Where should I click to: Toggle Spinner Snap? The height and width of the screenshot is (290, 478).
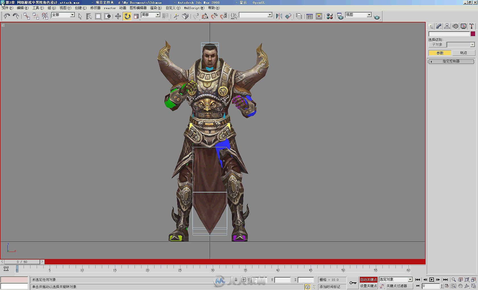coord(224,16)
